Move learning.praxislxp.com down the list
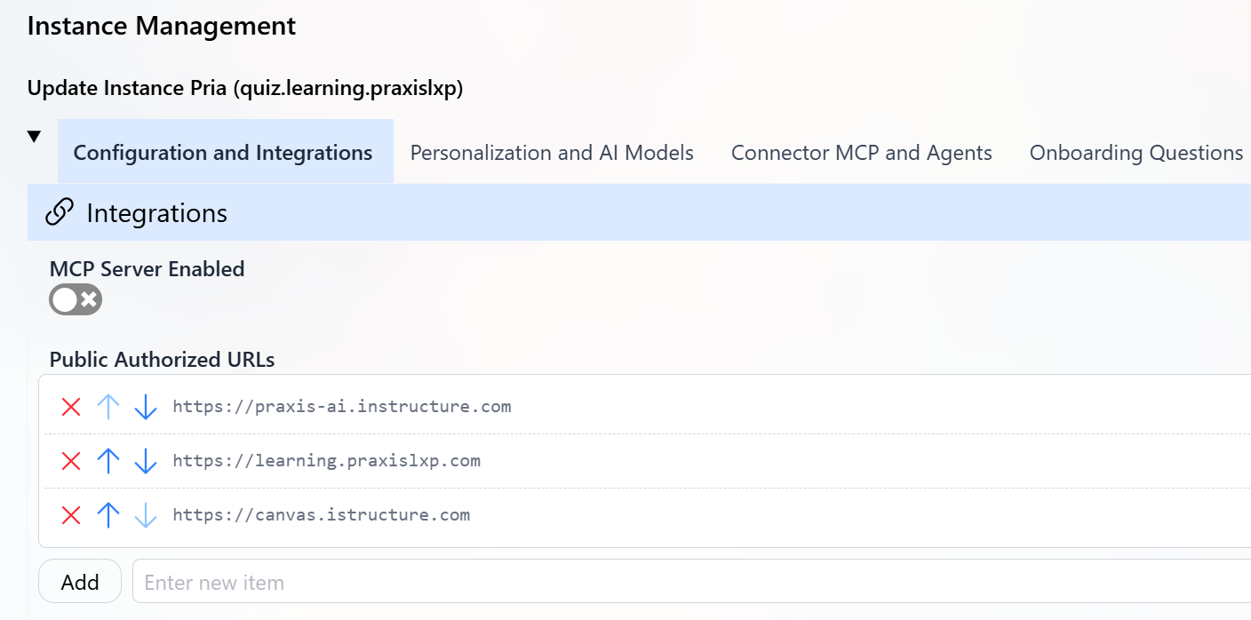1251x620 pixels. (145, 460)
